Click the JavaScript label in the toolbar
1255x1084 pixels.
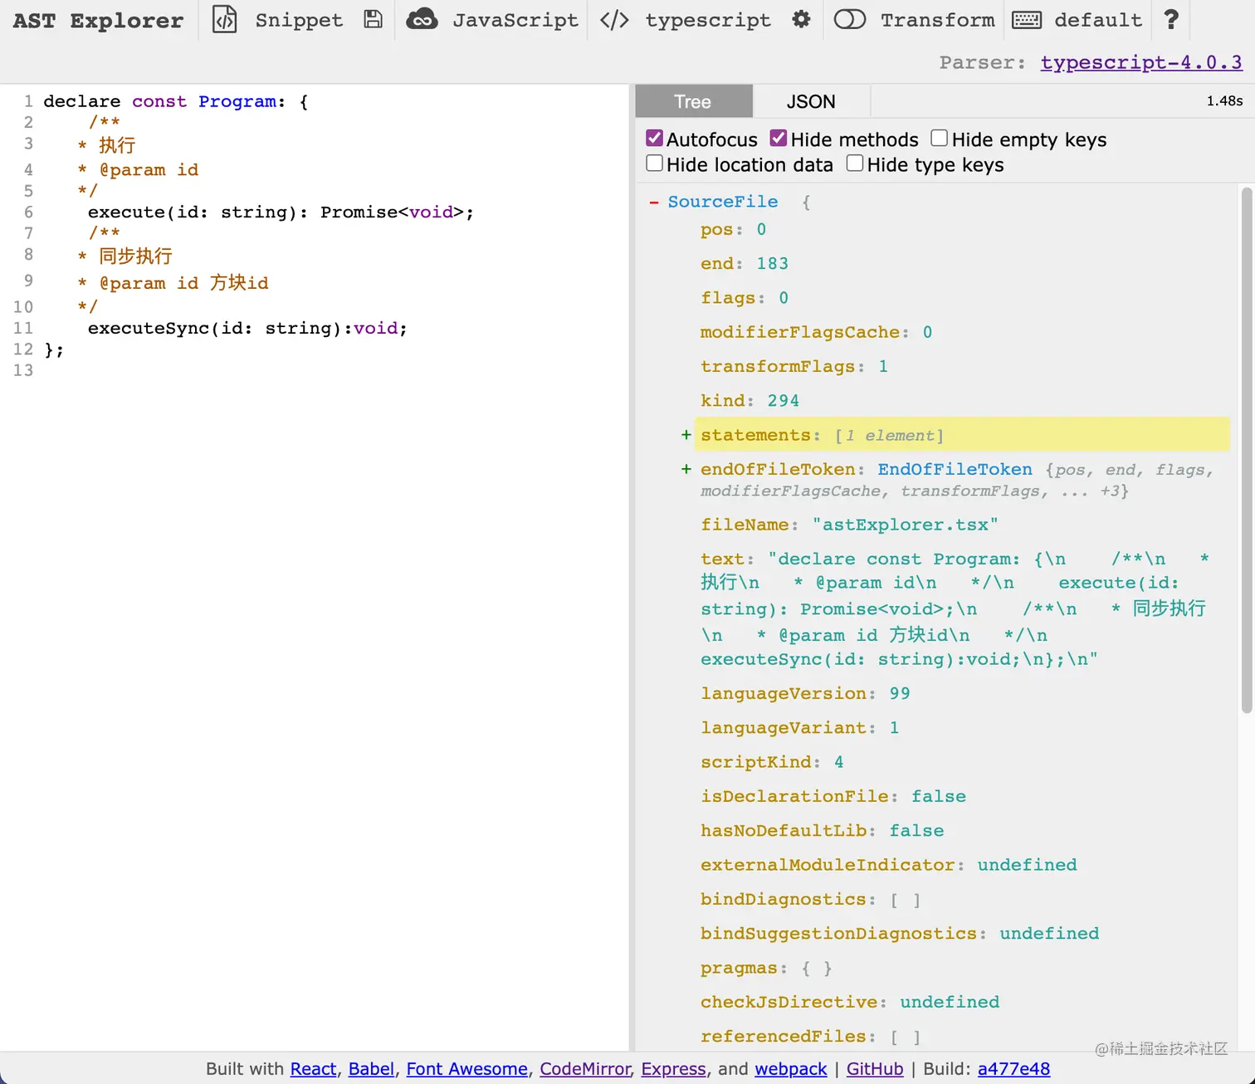pyautogui.click(x=515, y=20)
